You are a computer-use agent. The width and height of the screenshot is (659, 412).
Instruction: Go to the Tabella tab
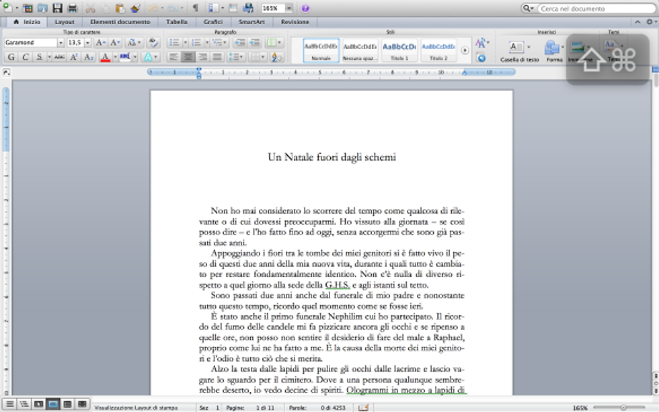click(176, 22)
